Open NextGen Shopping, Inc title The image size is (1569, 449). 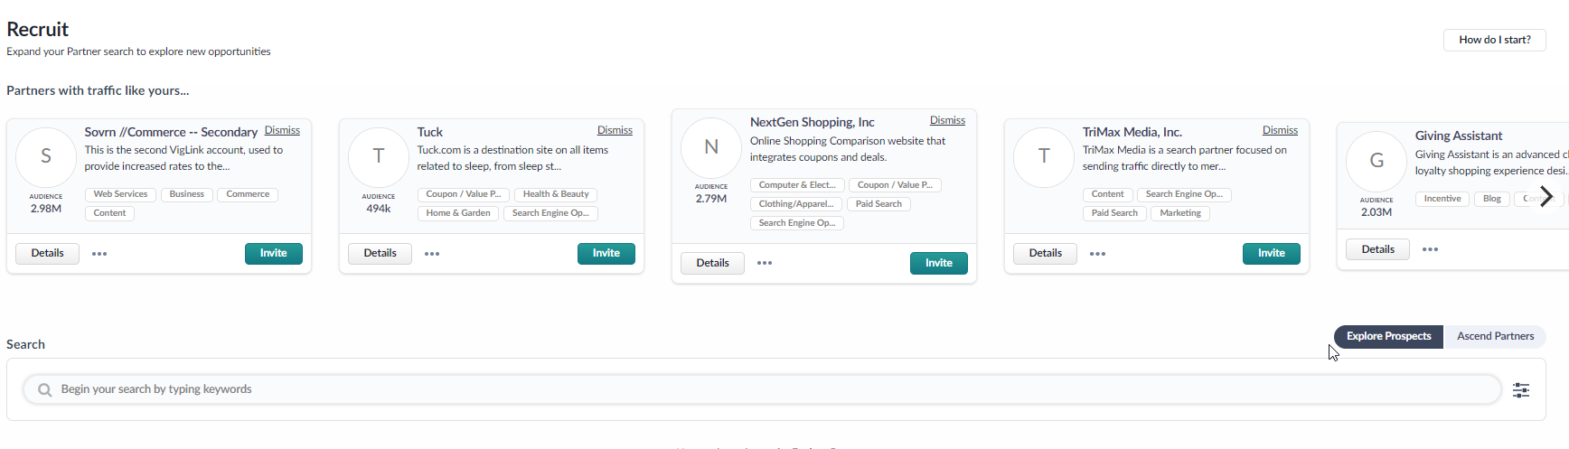click(x=813, y=122)
